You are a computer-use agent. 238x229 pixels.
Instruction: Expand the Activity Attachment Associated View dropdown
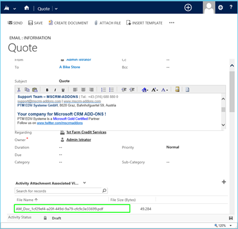(84, 183)
